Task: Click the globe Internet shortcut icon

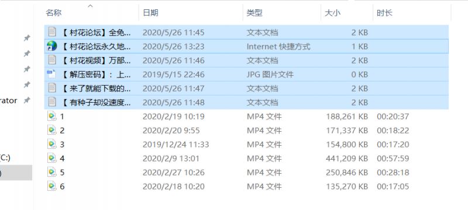Action: (x=51, y=46)
